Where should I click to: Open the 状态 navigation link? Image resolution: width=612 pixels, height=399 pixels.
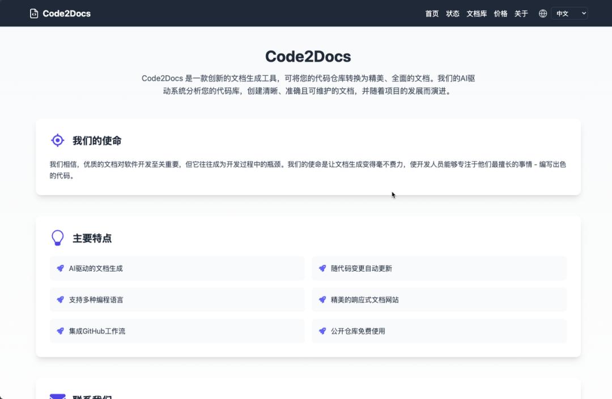click(452, 14)
